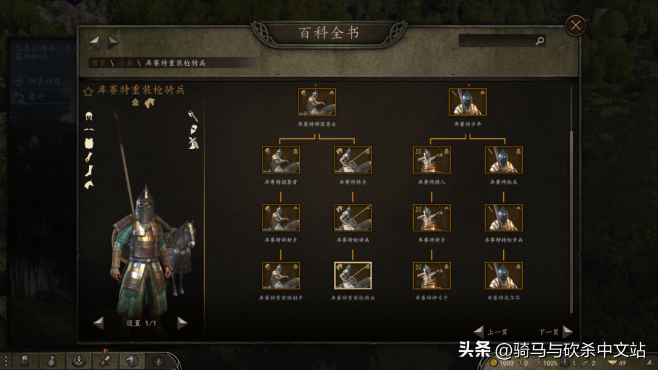This screenshot has width=658, height=370.
Task: Open the character helmet icon in bottom bar
Action: click(25, 361)
